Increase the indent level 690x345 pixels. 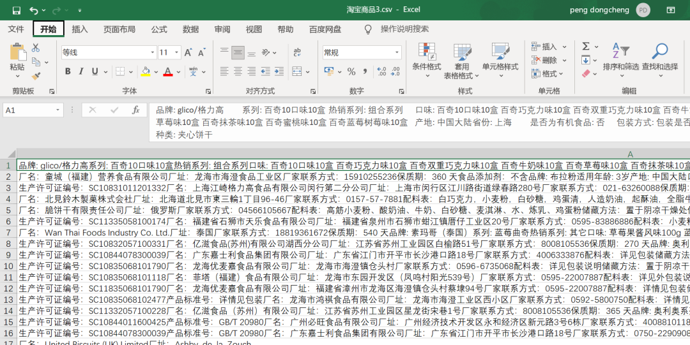click(x=279, y=71)
